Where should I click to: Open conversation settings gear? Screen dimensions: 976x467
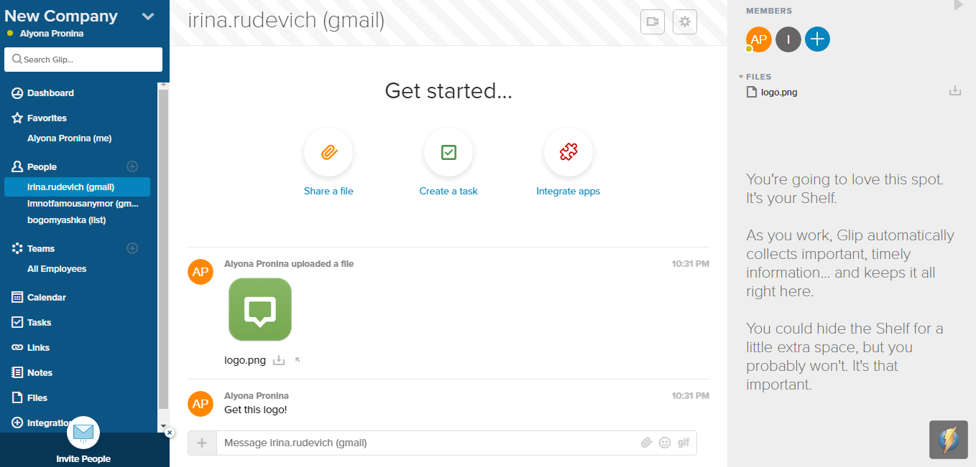(685, 22)
